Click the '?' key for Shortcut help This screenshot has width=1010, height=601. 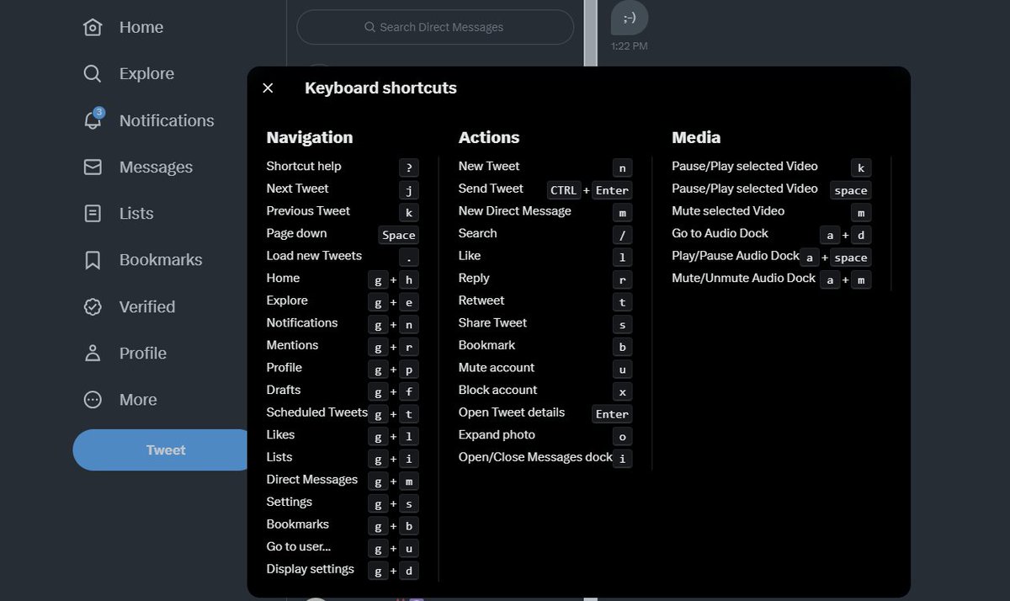pyautogui.click(x=408, y=168)
